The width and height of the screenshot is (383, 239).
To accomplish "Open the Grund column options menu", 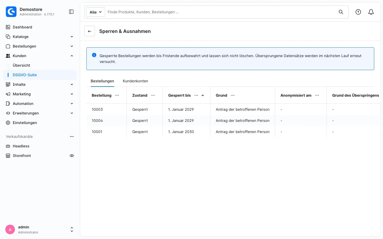I will (x=233, y=95).
